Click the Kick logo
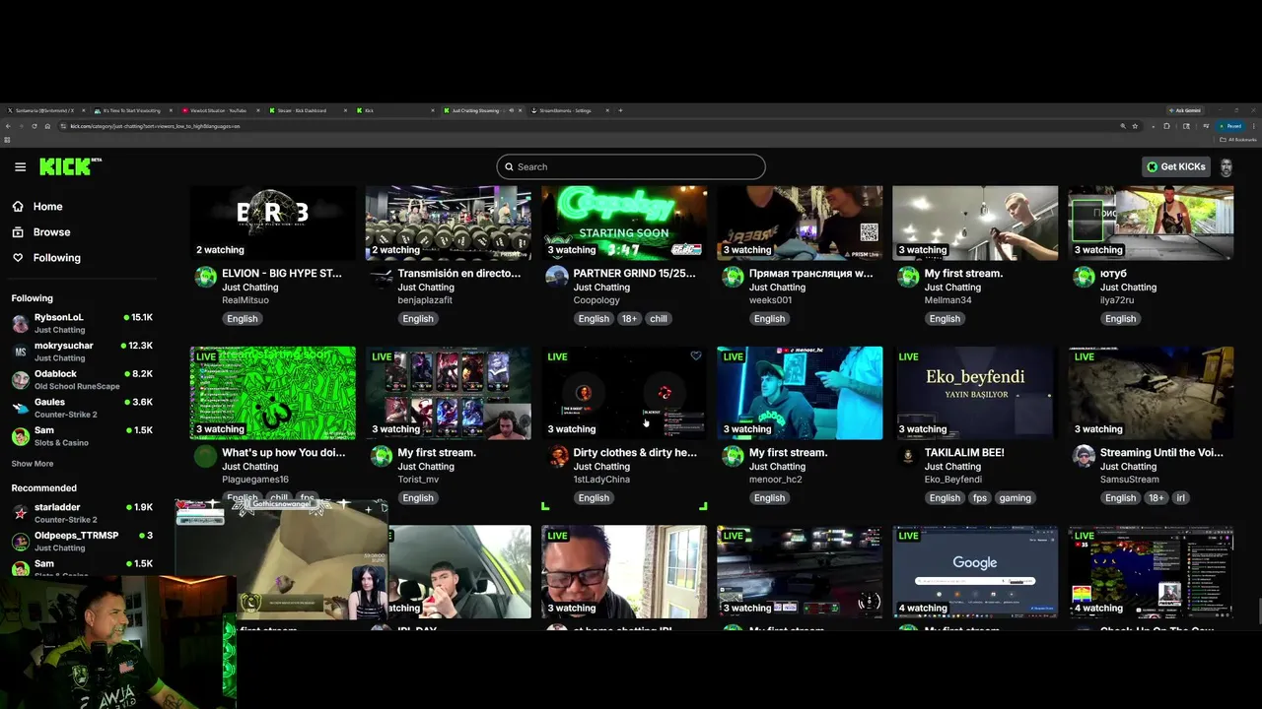The image size is (1262, 709). (70, 166)
